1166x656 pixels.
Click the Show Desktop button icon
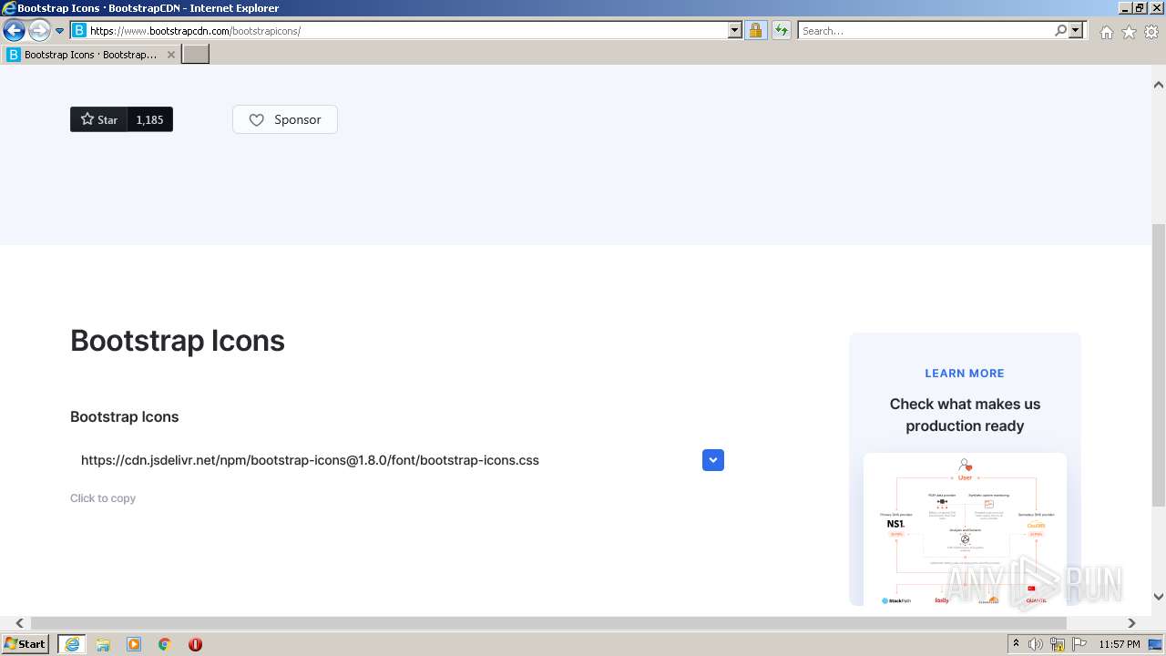(x=1155, y=644)
